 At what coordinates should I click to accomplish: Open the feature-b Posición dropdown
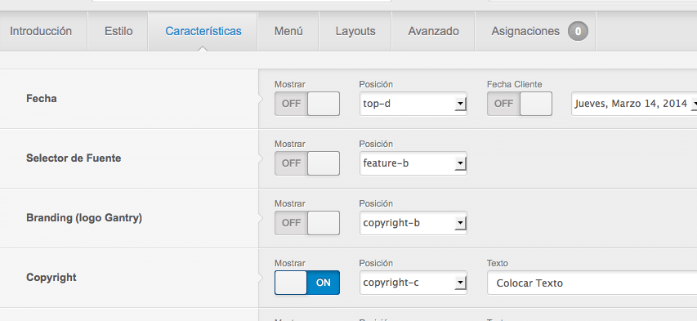tap(413, 163)
